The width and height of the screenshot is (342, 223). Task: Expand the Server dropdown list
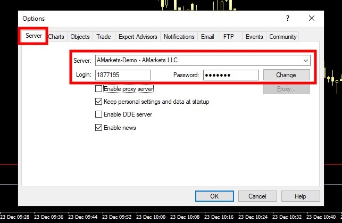pos(305,60)
